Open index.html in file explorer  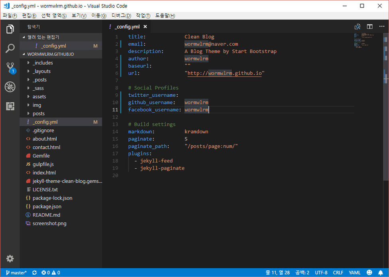[x=44, y=173]
